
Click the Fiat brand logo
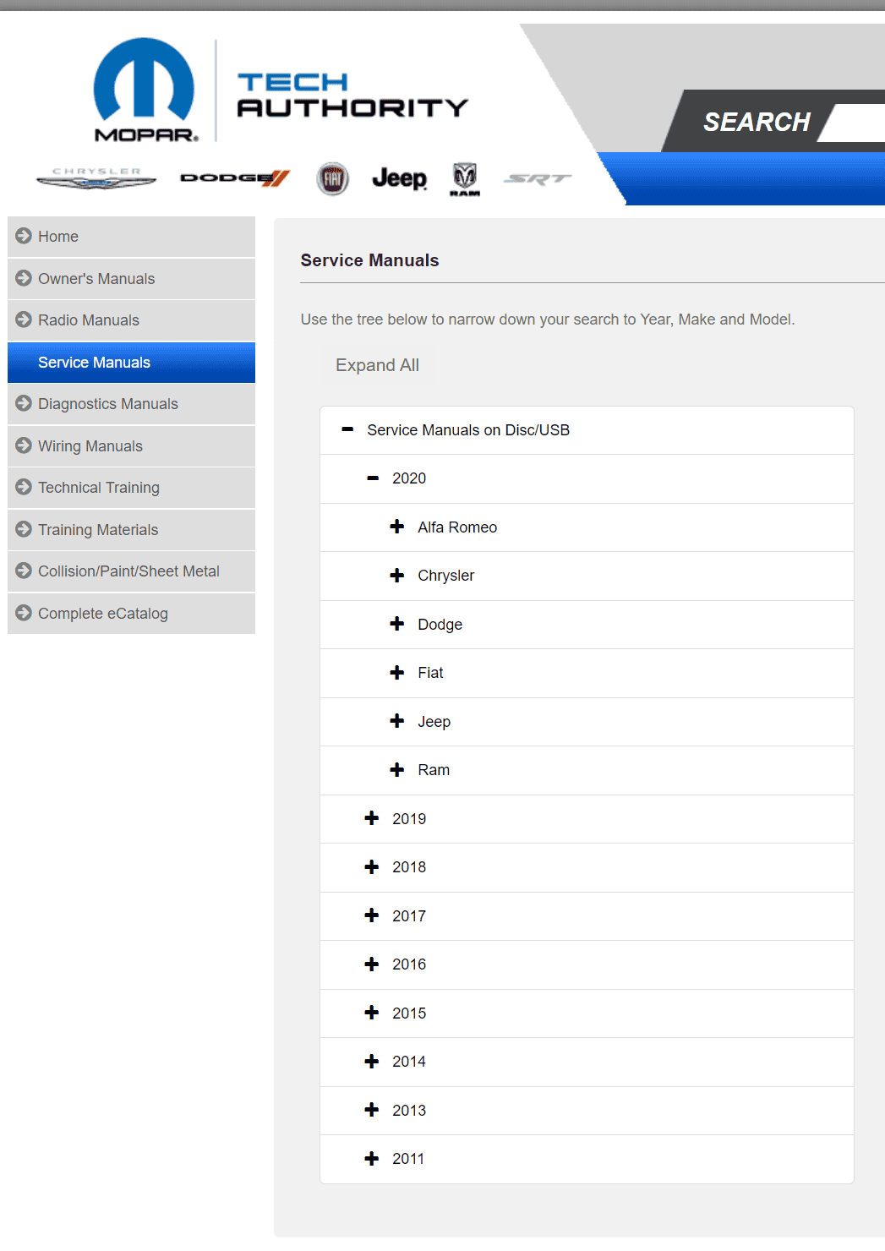[333, 178]
